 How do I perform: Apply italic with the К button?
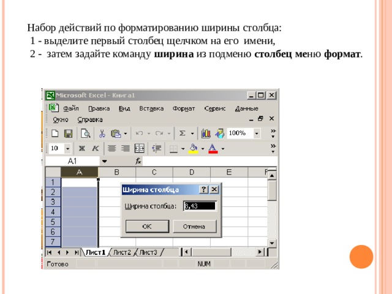point(96,148)
